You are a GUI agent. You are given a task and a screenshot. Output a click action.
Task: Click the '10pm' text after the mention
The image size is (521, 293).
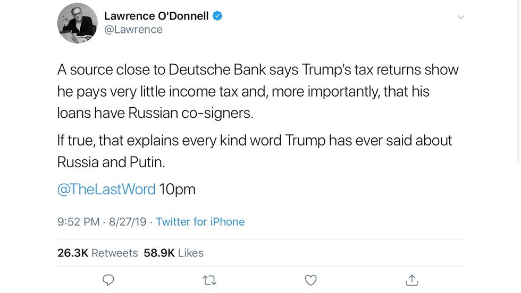coord(177,189)
